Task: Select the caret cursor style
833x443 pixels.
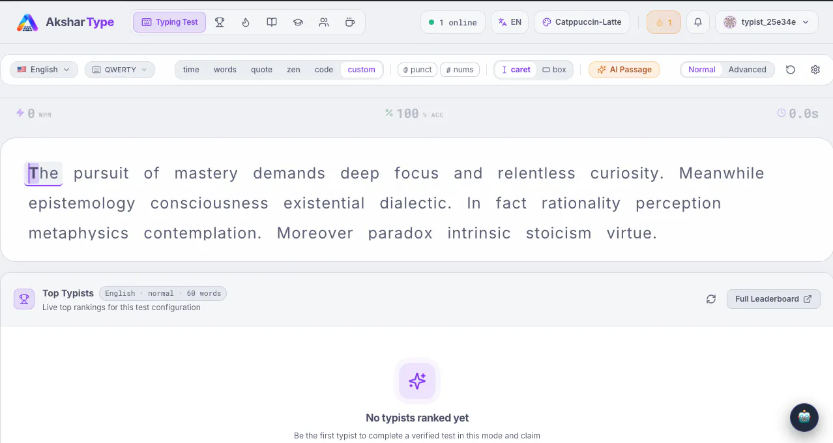Action: point(516,70)
